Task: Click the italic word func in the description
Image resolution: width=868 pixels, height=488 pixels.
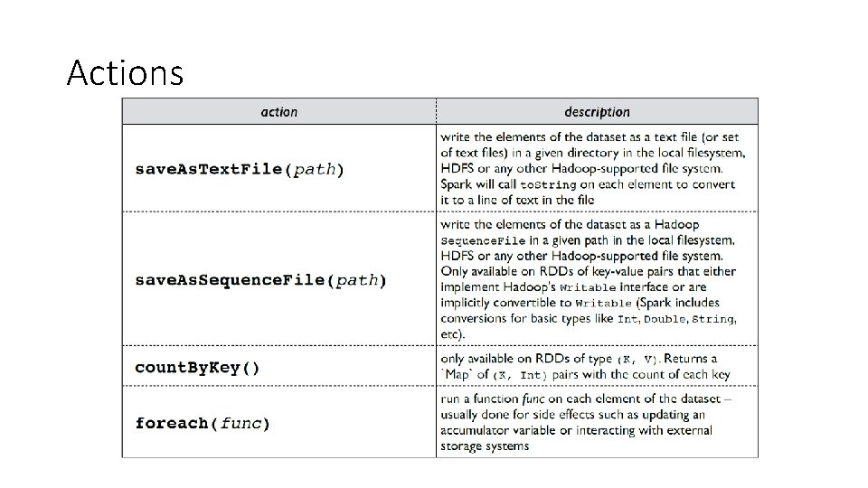Action: pos(533,399)
